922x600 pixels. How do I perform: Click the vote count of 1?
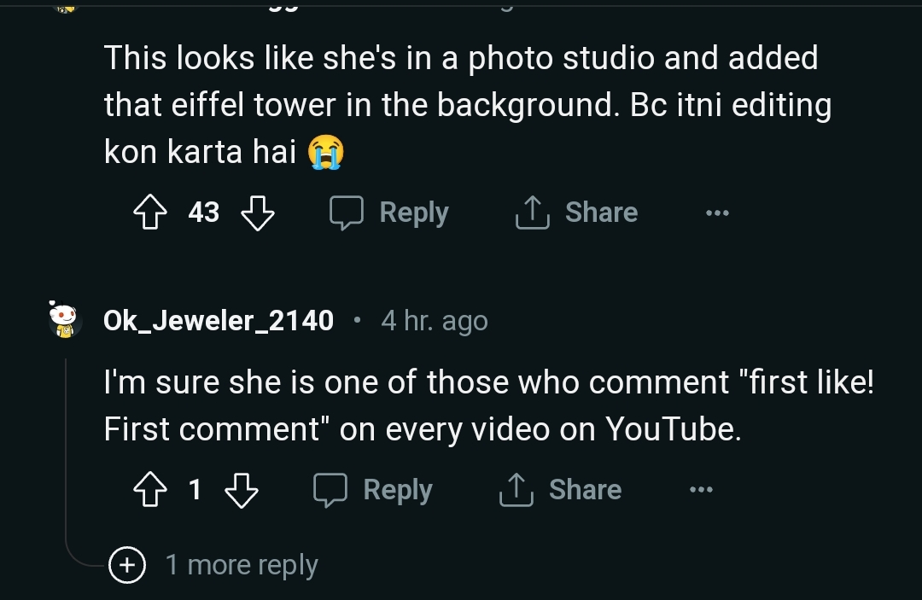(x=195, y=490)
